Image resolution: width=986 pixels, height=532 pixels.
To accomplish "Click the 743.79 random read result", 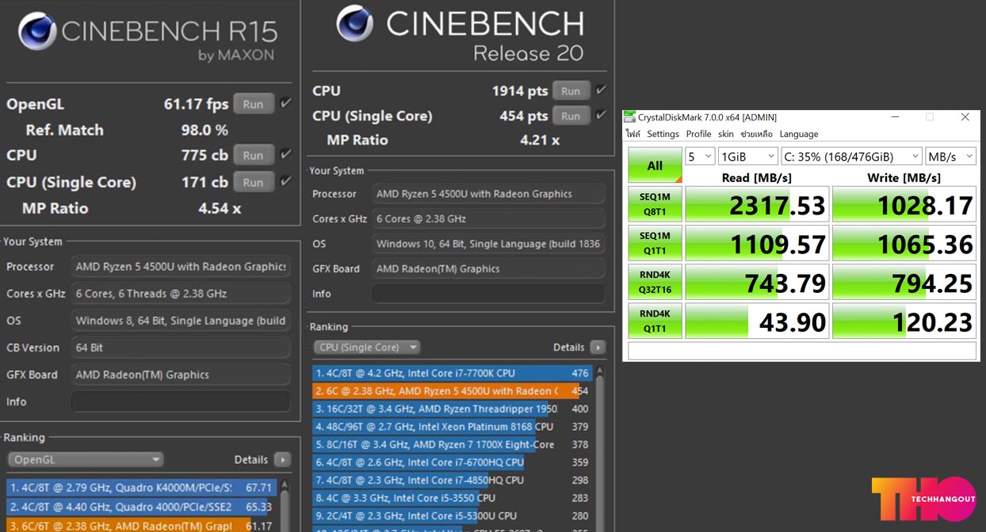I will pos(757,282).
